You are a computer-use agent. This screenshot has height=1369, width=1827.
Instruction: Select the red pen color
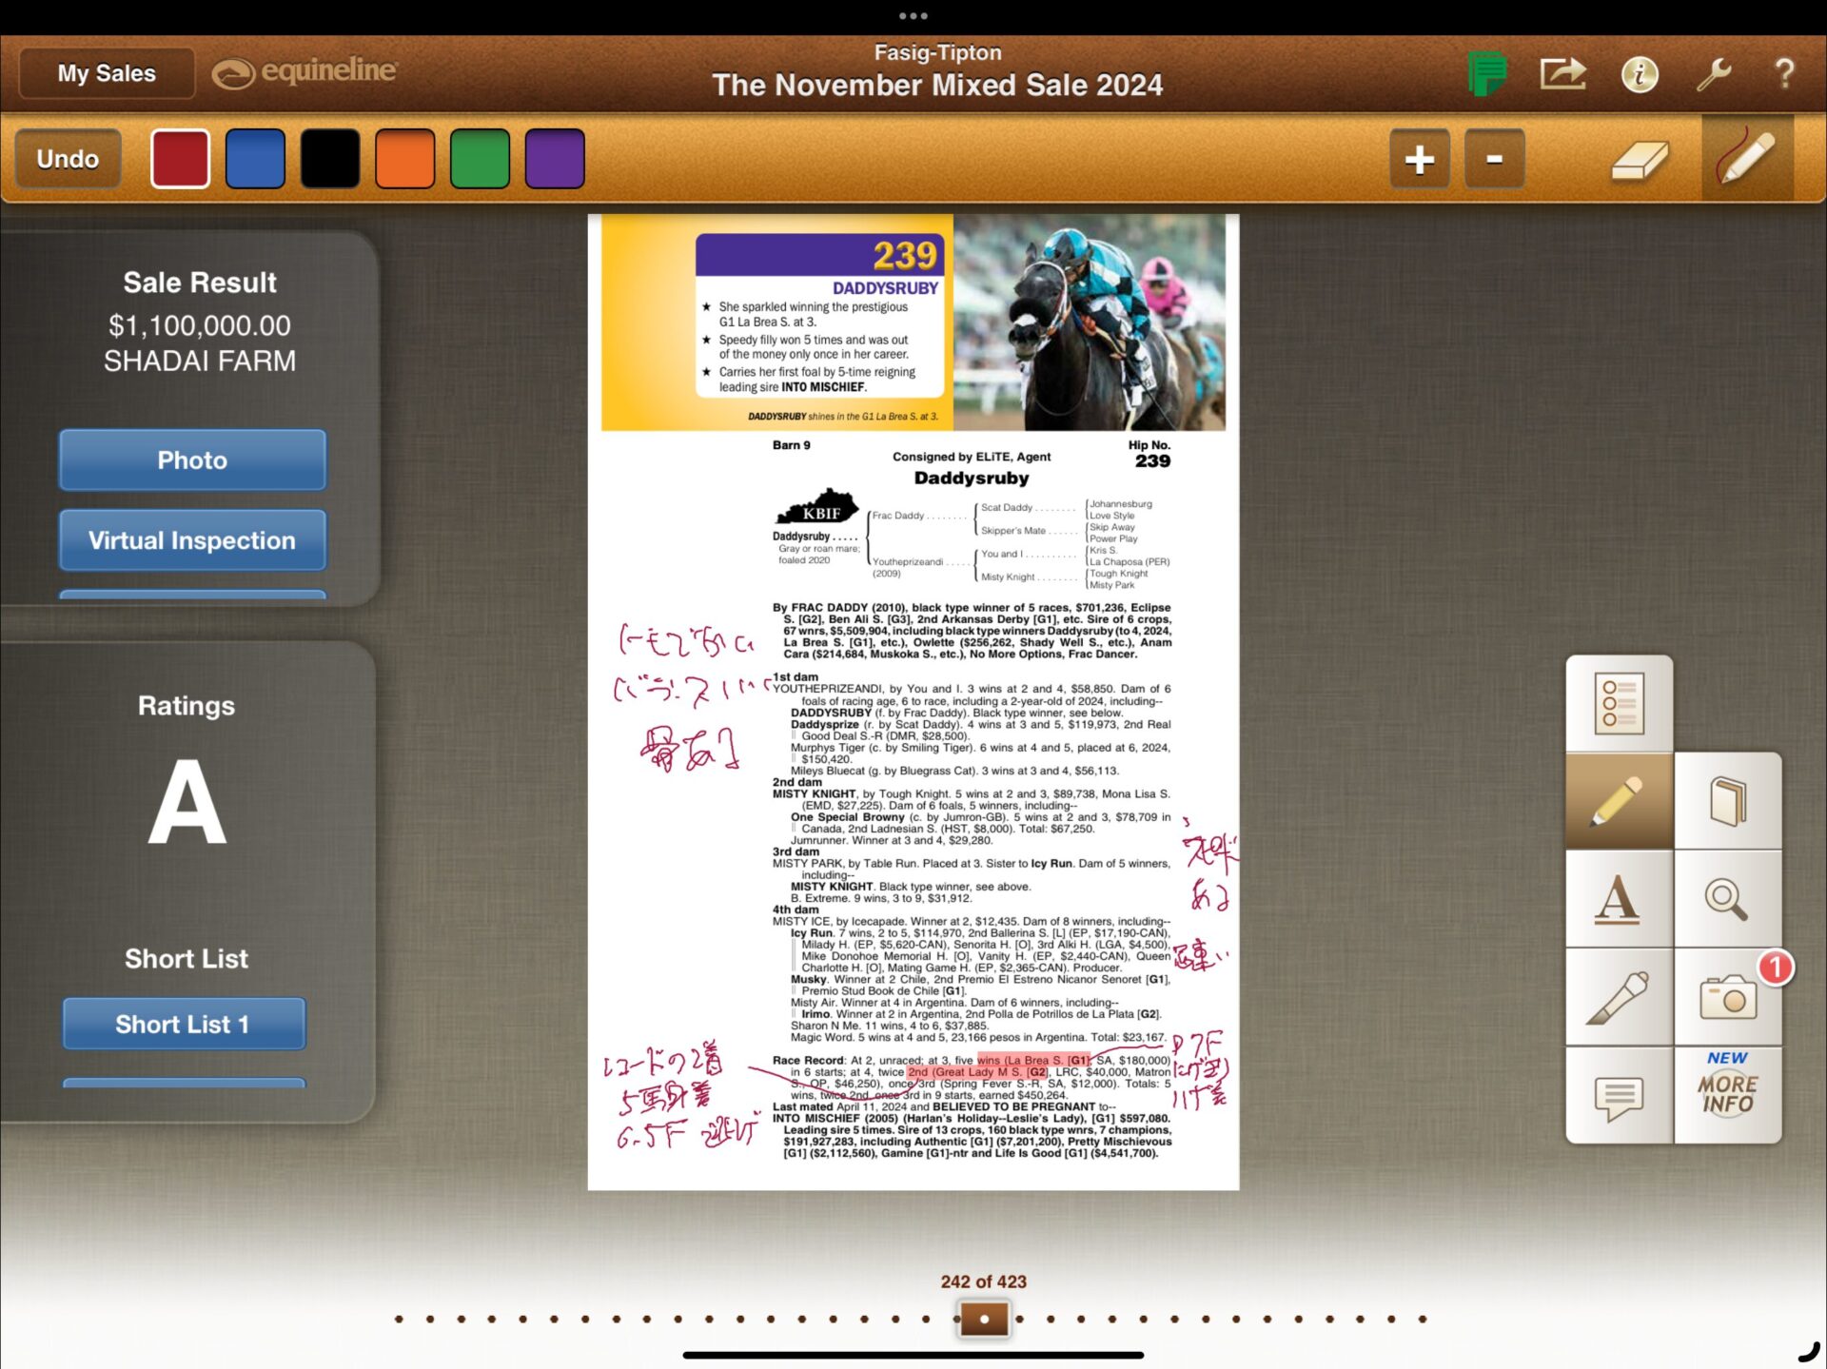[x=180, y=158]
